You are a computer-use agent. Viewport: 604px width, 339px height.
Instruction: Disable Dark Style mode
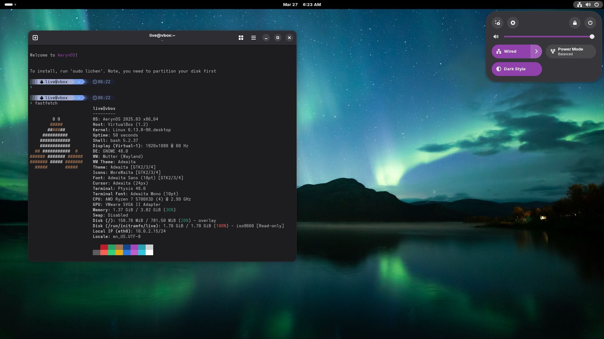(517, 69)
